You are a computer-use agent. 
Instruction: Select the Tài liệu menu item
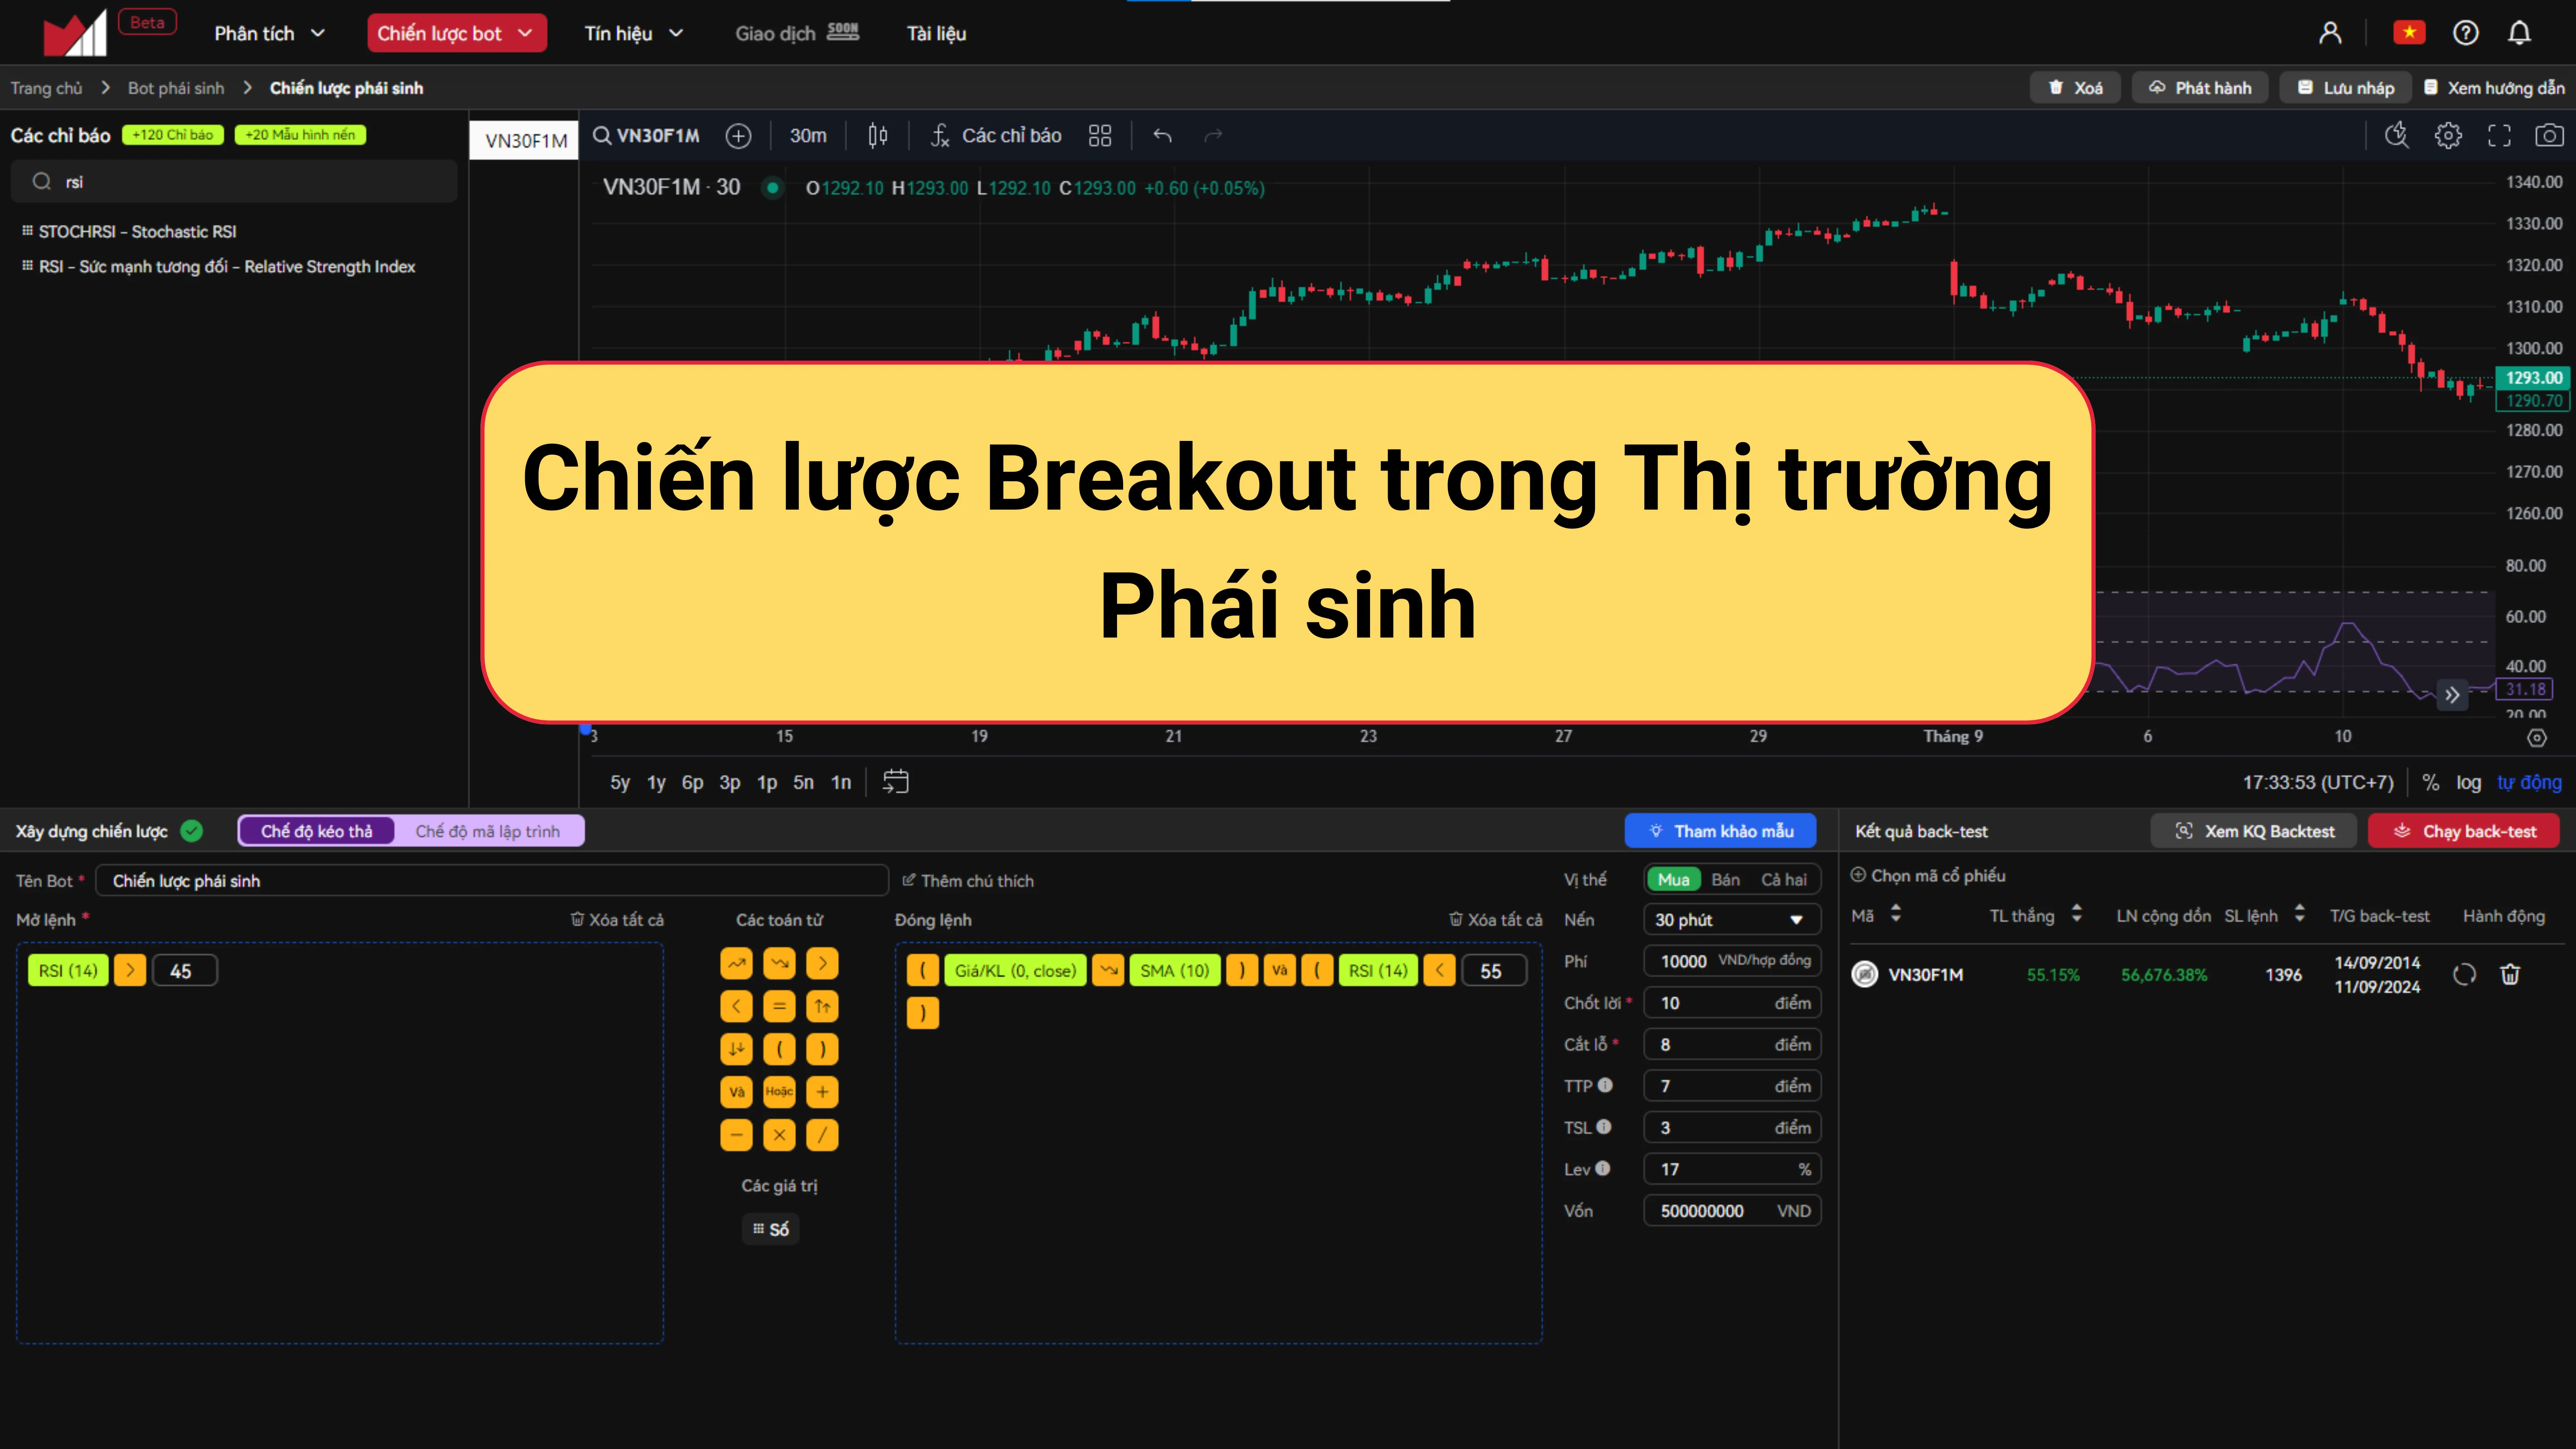tap(941, 32)
